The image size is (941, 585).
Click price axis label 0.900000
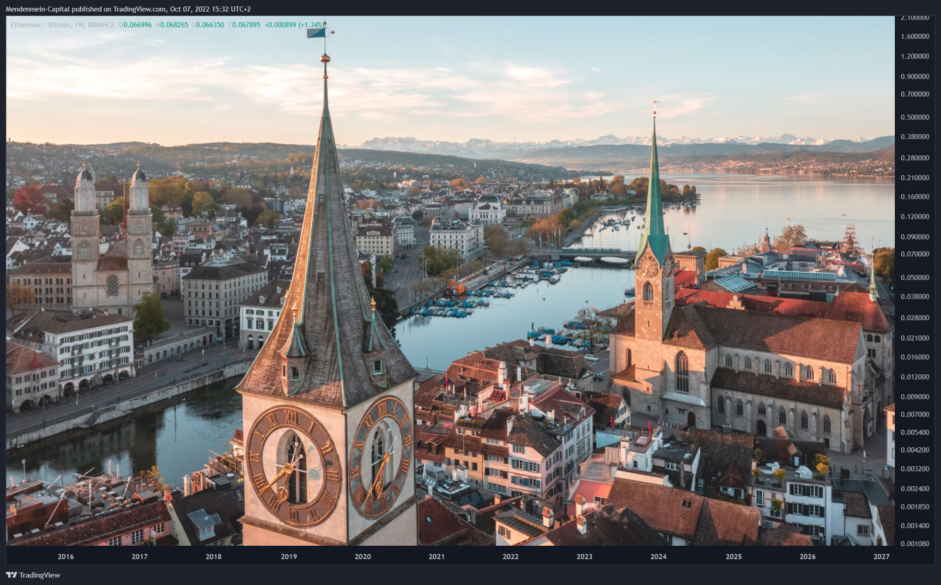(x=915, y=76)
